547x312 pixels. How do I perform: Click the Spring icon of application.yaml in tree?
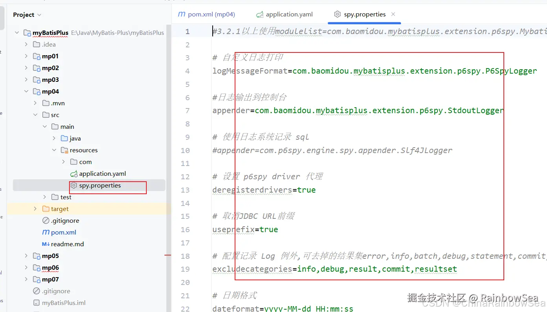(74, 173)
